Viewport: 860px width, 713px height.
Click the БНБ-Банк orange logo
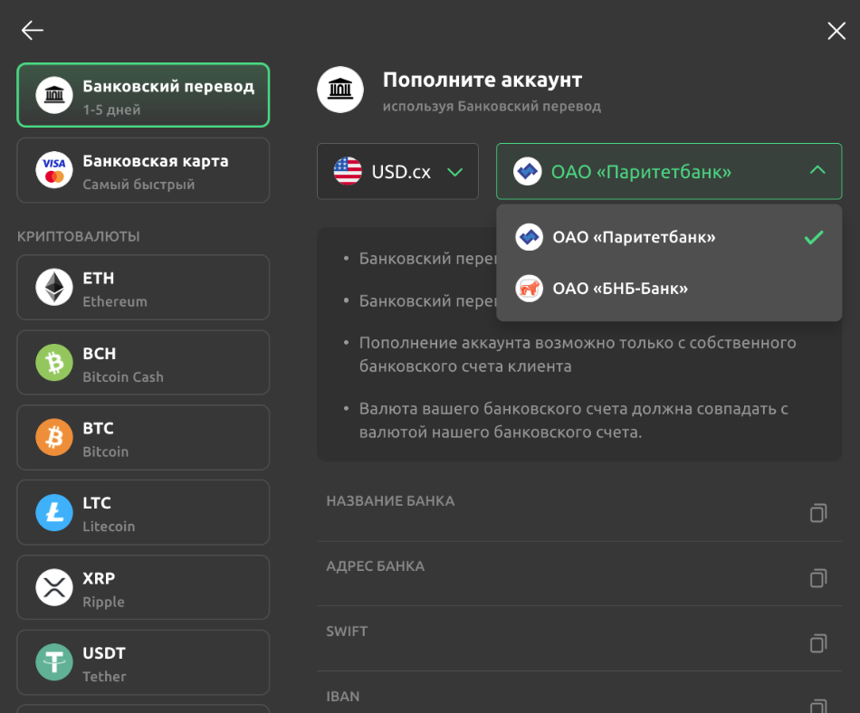pyautogui.click(x=530, y=289)
